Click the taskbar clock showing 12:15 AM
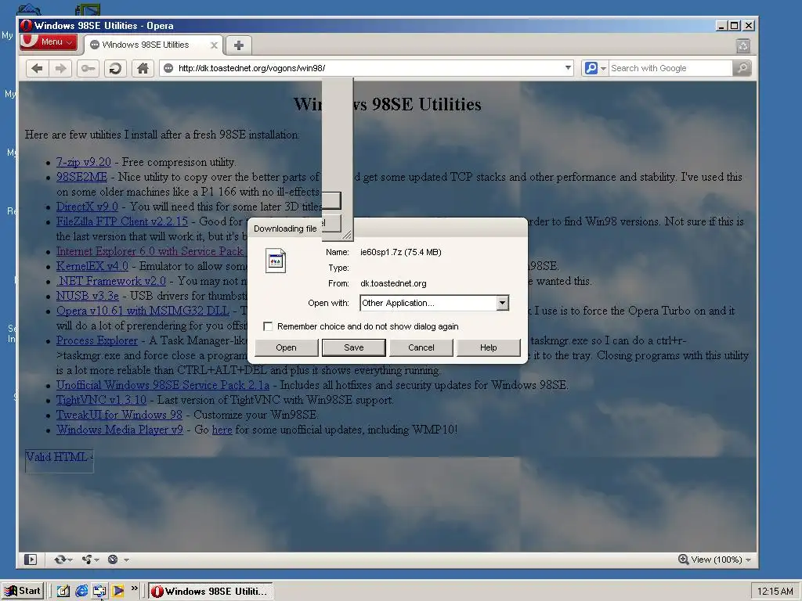802x601 pixels. 775,592
